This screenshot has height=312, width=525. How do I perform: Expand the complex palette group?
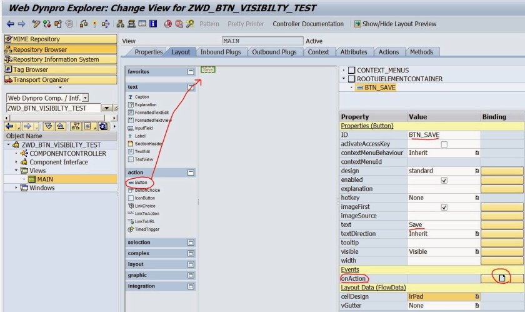pyautogui.click(x=191, y=253)
